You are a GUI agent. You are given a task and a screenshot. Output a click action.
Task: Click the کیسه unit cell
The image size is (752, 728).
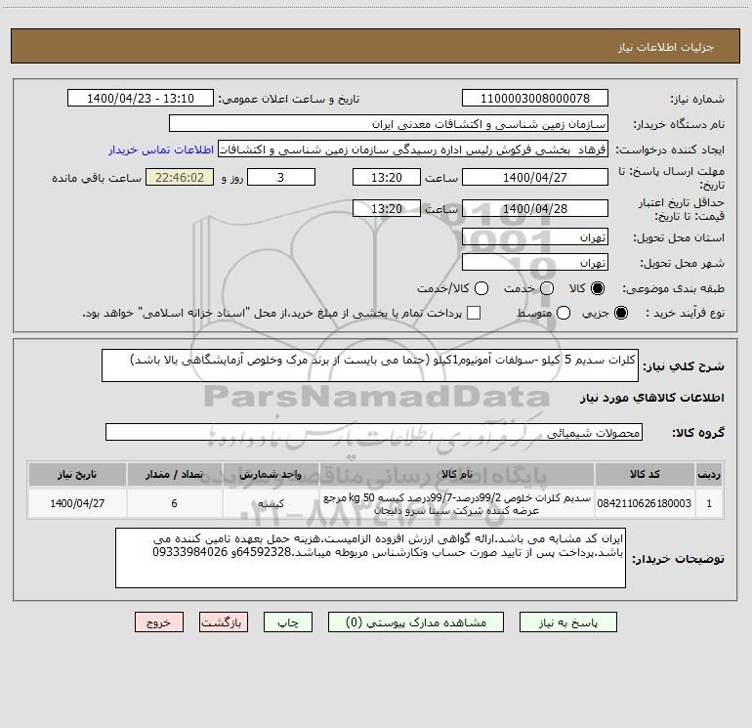pyautogui.click(x=271, y=503)
